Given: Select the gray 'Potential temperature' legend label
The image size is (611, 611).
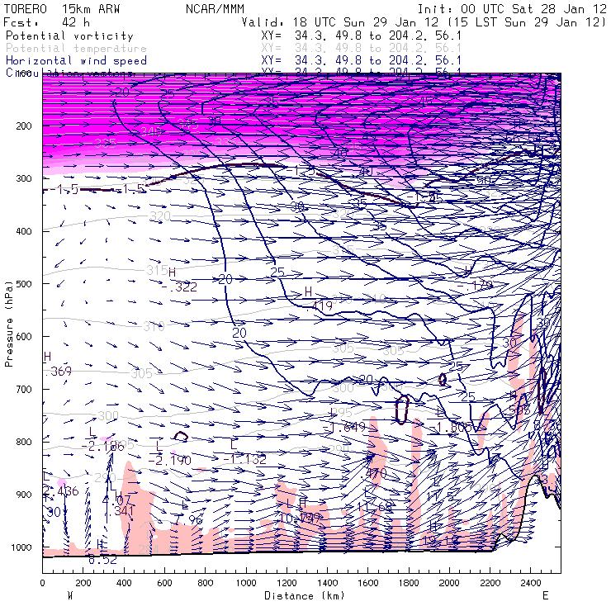Looking at the screenshot, I should [76, 49].
